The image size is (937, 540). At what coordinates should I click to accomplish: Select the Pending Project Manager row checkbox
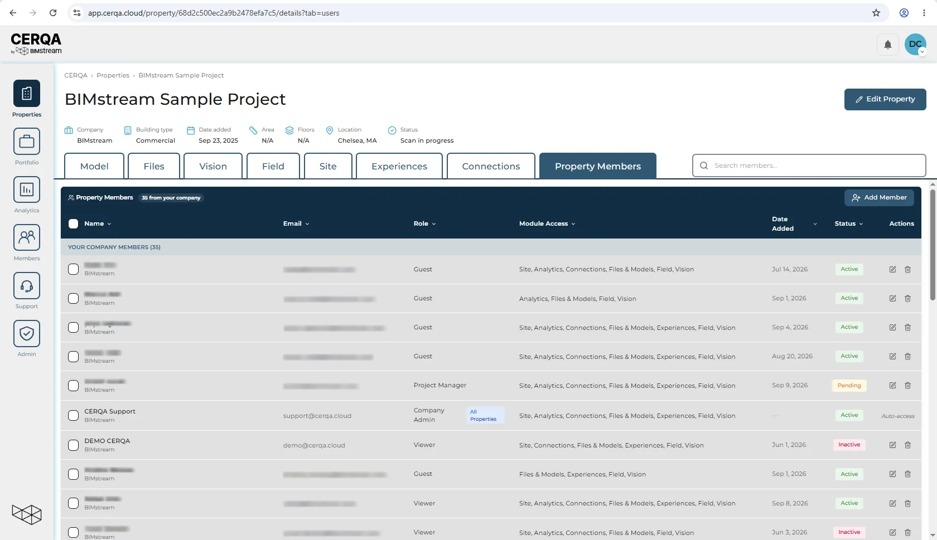tap(73, 385)
